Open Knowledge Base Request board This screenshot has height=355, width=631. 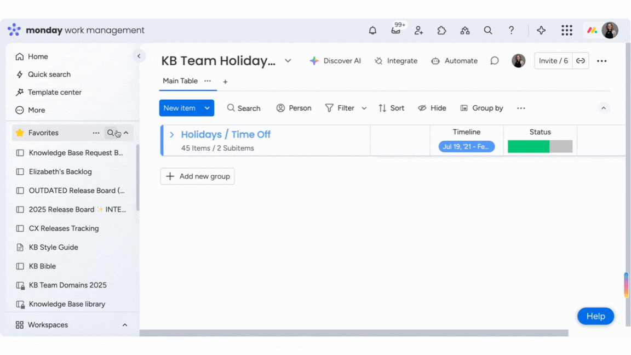(x=76, y=153)
